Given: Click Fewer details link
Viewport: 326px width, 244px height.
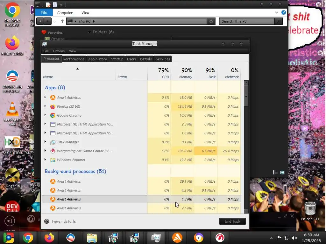Looking at the screenshot, I should tap(64, 221).
